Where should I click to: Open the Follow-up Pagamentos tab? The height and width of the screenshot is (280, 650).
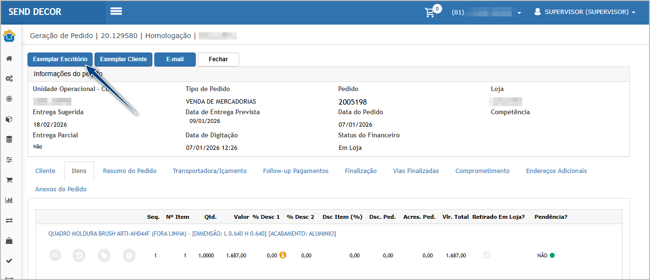(x=296, y=171)
